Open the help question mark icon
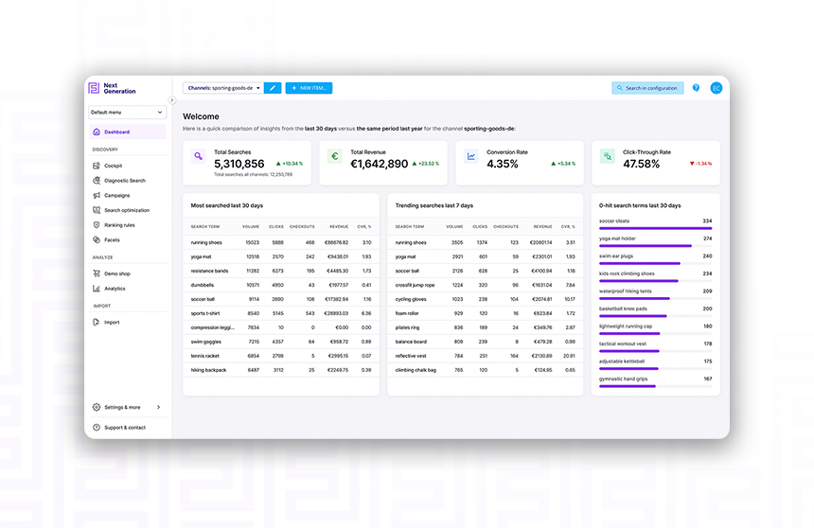814x528 pixels. 696,88
